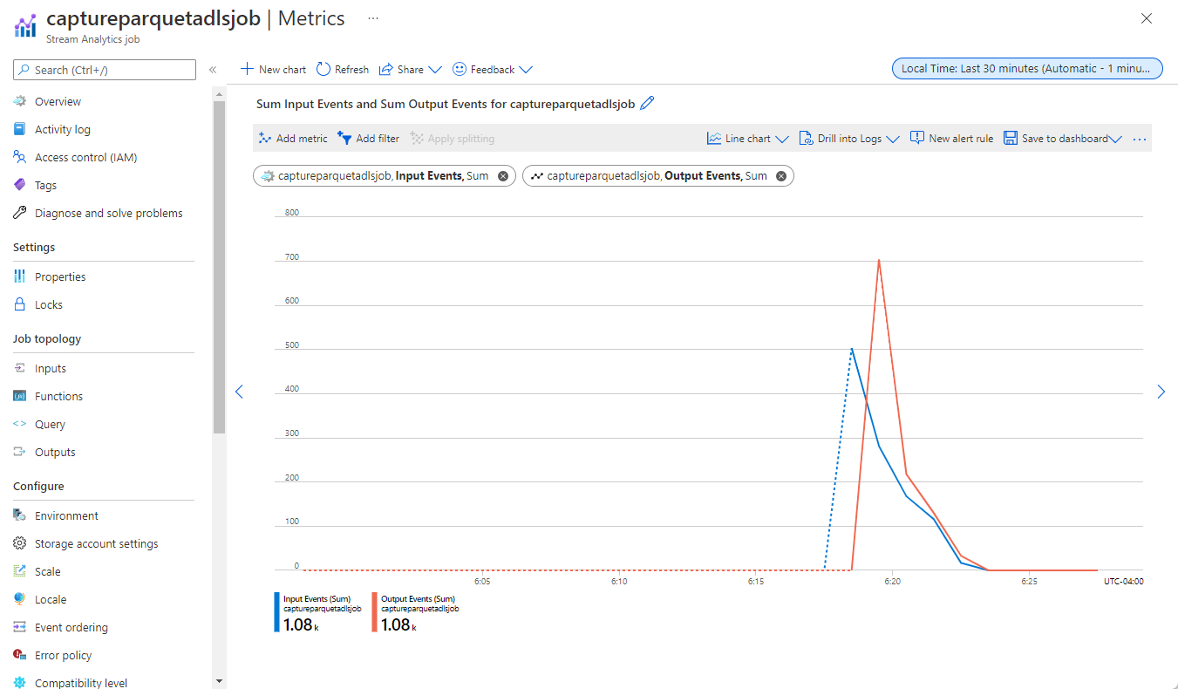Image resolution: width=1178 pixels, height=689 pixels.
Task: Click the pencil icon to edit chart title
Action: point(647,103)
